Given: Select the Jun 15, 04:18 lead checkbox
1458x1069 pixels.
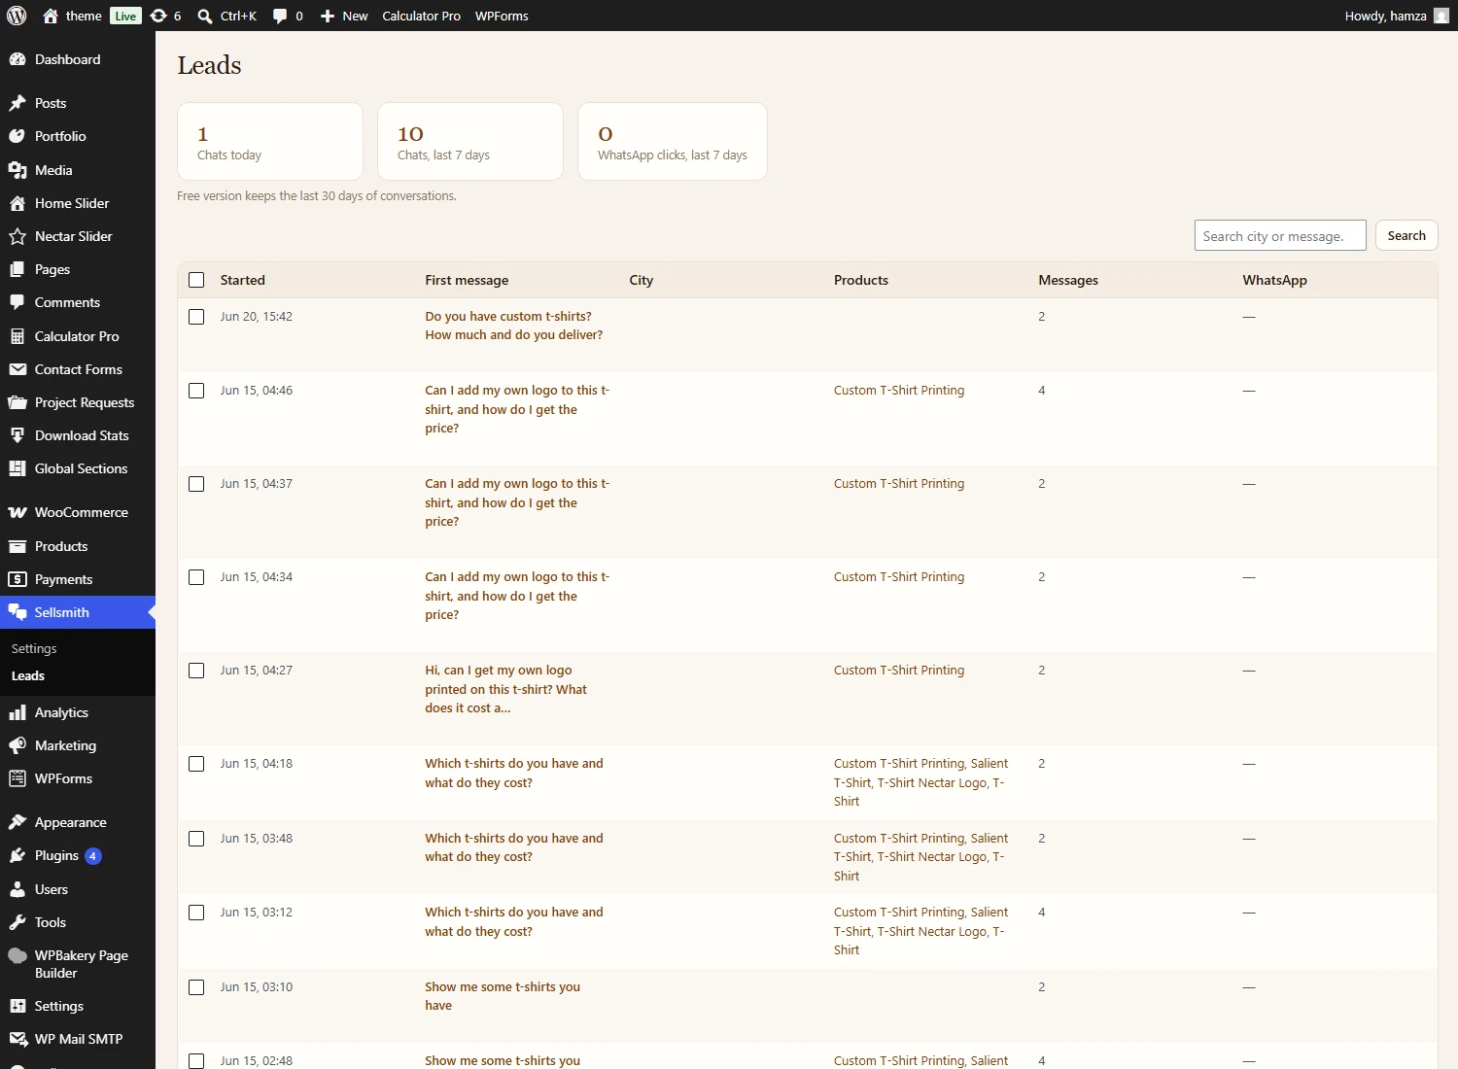Looking at the screenshot, I should pos(196,764).
